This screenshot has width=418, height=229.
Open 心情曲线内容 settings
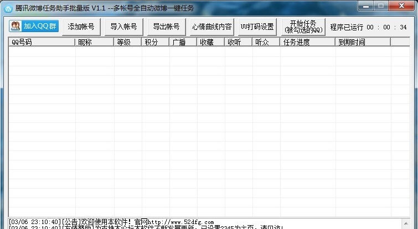coord(212,27)
